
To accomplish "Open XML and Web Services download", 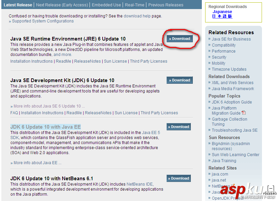I will coord(233,83).
